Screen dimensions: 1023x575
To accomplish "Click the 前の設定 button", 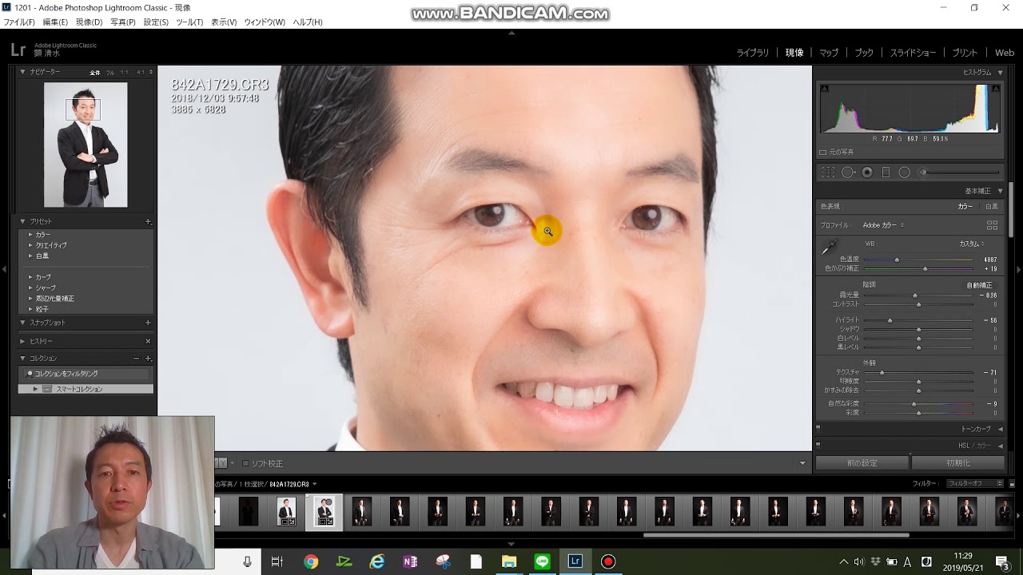I will coord(862,463).
